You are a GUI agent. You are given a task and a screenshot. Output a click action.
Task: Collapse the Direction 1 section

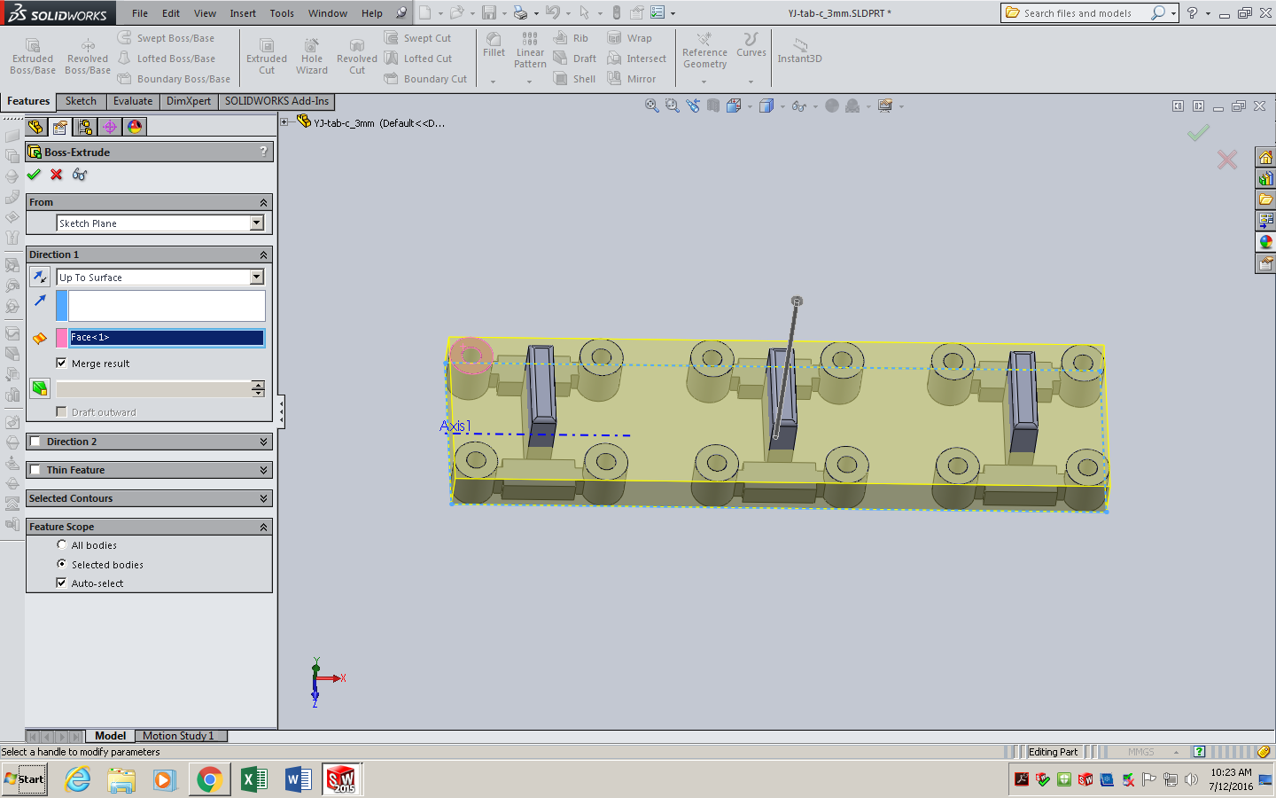click(263, 254)
